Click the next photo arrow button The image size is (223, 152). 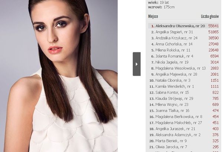pyautogui.click(x=136, y=64)
